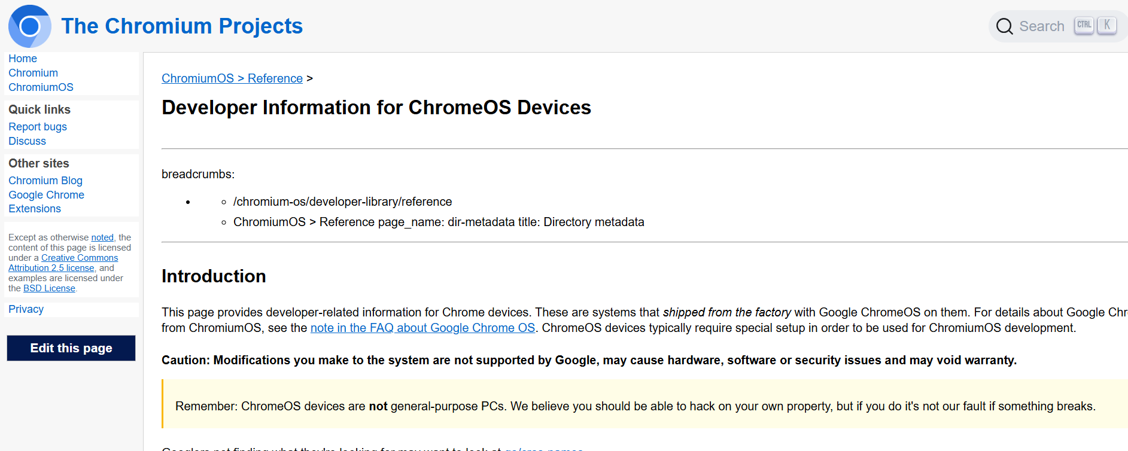This screenshot has width=1128, height=451.
Task: Open Report bugs quick link
Action: [38, 127]
